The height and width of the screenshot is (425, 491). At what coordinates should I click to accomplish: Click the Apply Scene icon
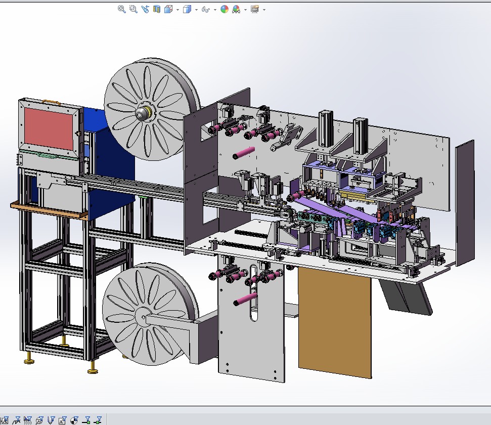tap(236, 9)
